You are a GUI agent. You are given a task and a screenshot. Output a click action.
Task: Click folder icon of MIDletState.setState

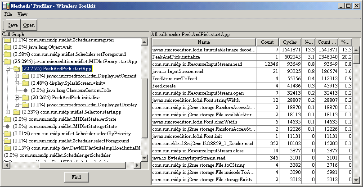(x=8, y=119)
